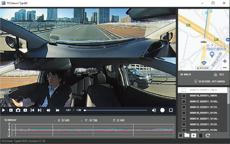The height and width of the screenshot is (144, 230).
Task: Click the G-Sensor graph timeline
Action: point(93,130)
